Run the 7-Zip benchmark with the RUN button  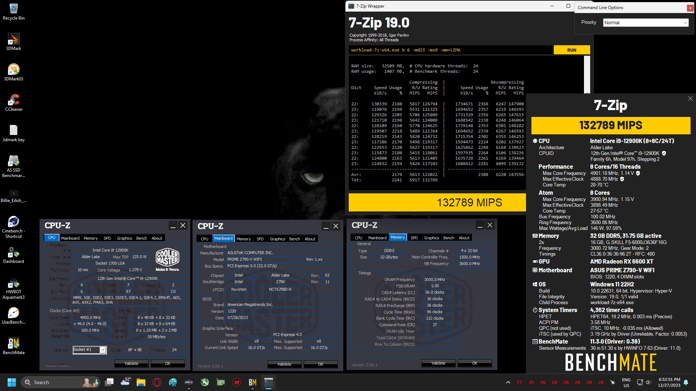pyautogui.click(x=572, y=50)
